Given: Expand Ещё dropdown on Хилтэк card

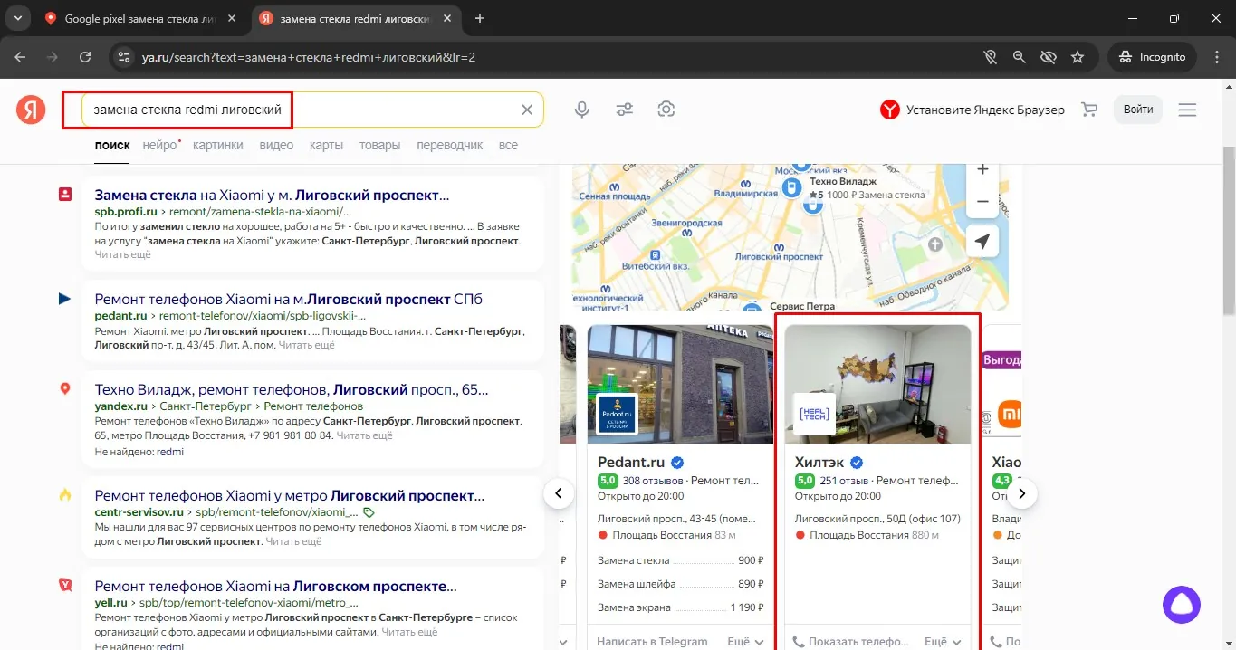Looking at the screenshot, I should tap(943, 642).
